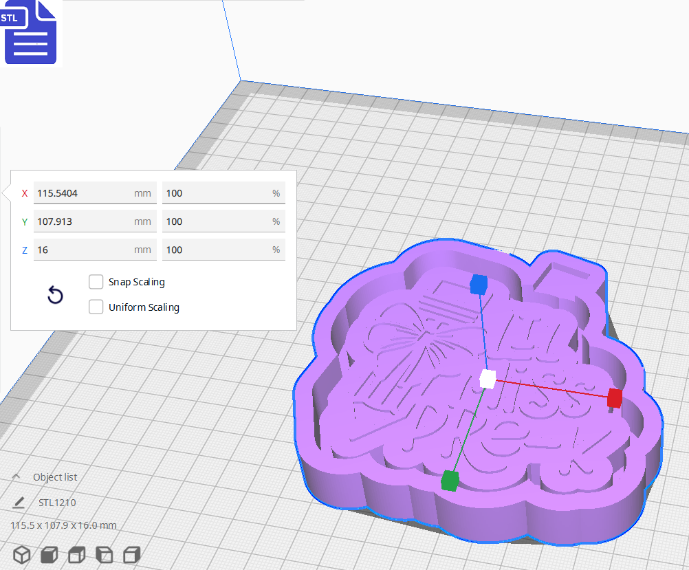Click the rename pencil icon beside STL1210
The width and height of the screenshot is (689, 570).
(x=19, y=503)
